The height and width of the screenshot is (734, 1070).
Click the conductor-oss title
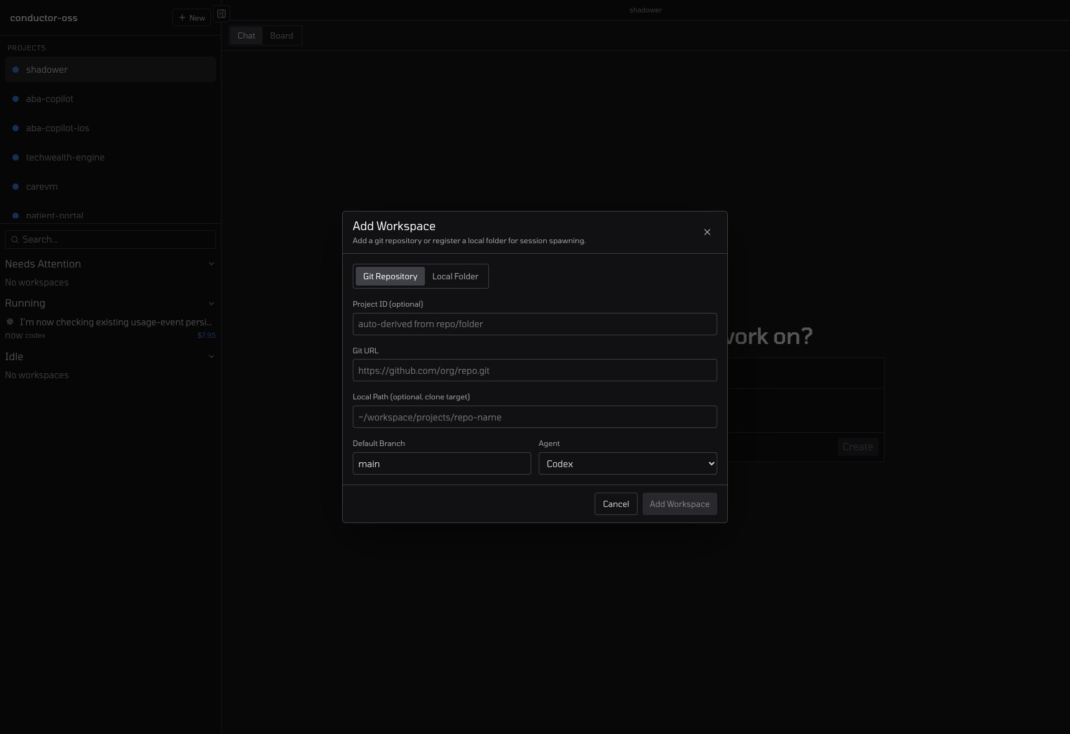44,17
